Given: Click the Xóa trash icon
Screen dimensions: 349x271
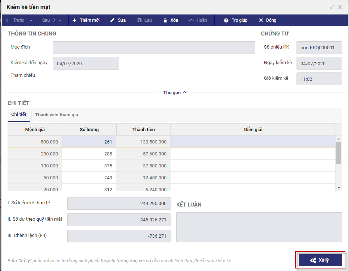Looking at the screenshot, I should [165, 21].
